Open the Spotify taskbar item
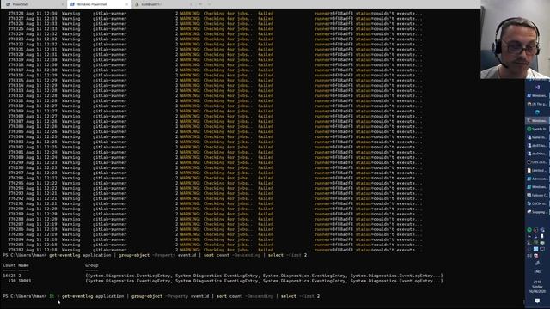Viewport: 550px width, 309px height. [537, 129]
